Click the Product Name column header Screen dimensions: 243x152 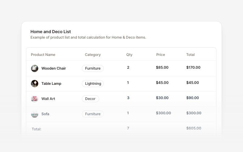(x=43, y=55)
